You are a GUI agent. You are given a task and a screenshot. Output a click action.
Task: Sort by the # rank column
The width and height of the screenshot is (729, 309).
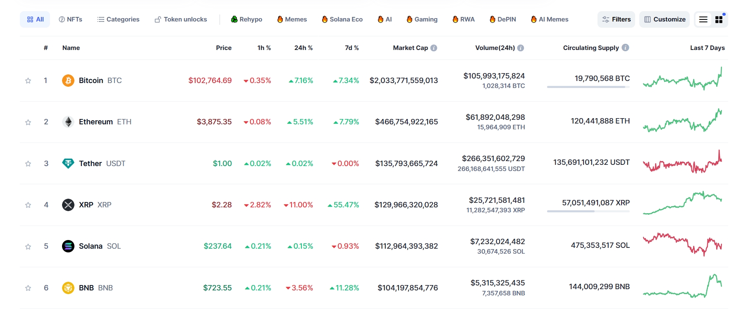(46, 48)
